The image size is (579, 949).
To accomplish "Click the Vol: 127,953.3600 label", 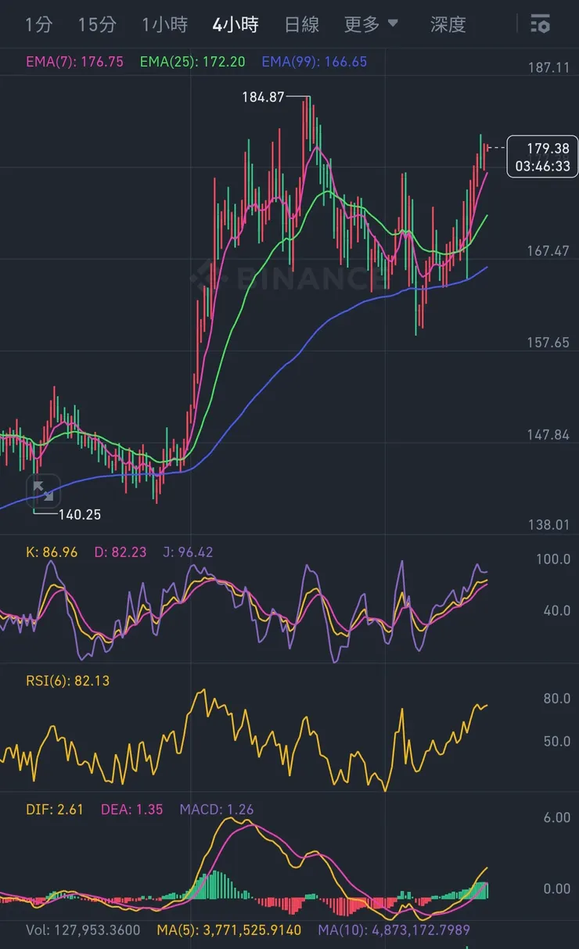I will [83, 930].
